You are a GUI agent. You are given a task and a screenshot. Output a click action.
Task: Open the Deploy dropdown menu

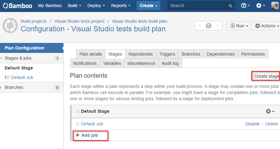[x=96, y=6]
